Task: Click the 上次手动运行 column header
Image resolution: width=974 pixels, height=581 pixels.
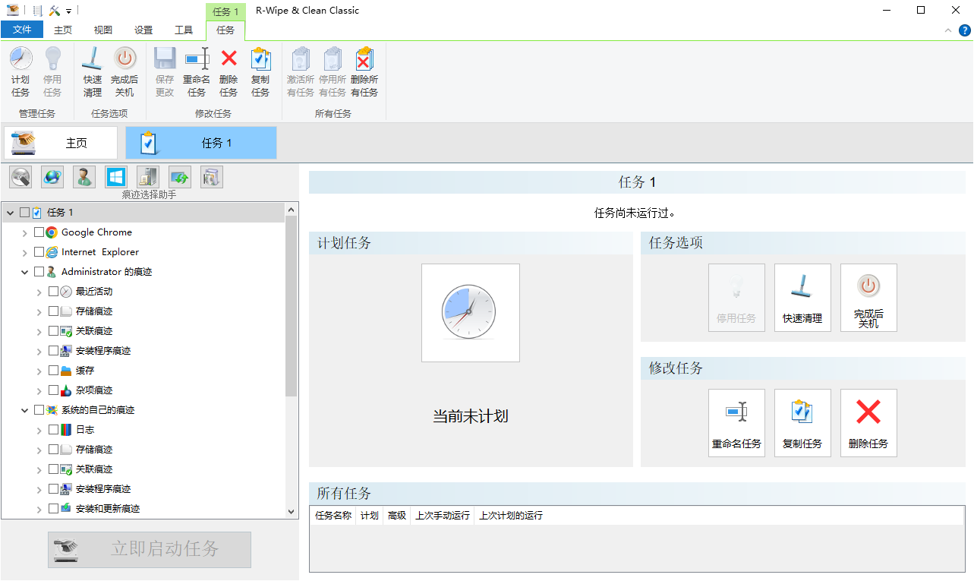Action: (x=443, y=516)
